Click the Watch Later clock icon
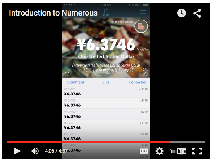Viewport: 212px width, 162px height. tap(181, 13)
